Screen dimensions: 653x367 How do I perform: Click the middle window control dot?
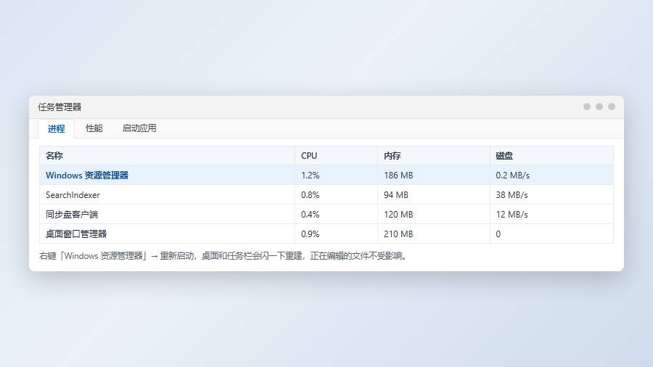tap(599, 107)
